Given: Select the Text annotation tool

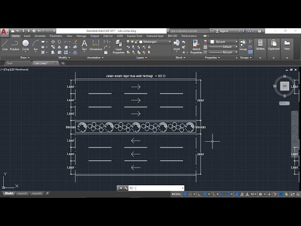Looking at the screenshot, I should [x=84, y=45].
